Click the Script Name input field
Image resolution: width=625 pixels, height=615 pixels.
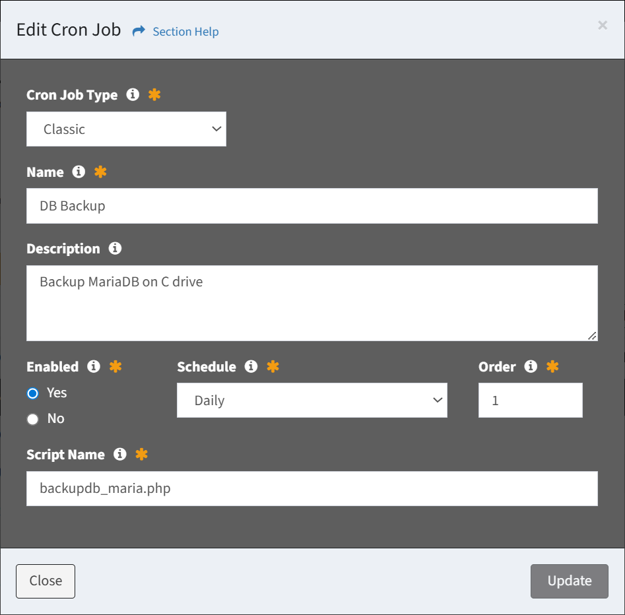(x=312, y=488)
